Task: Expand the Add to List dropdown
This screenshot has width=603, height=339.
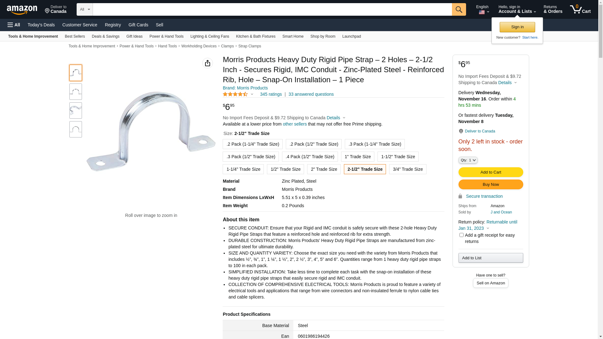Action: 491,258
